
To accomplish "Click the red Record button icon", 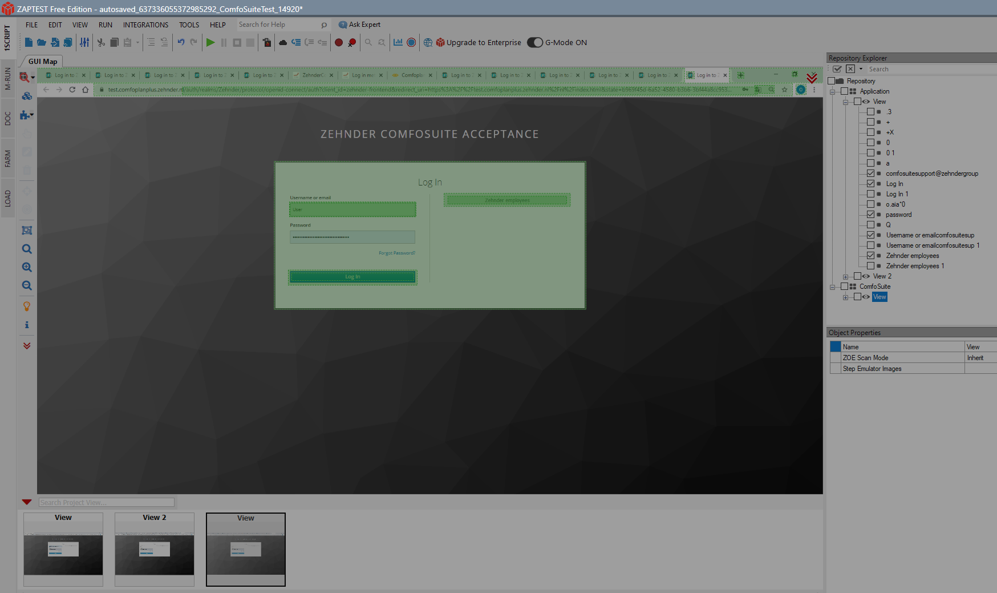I will 339,42.
